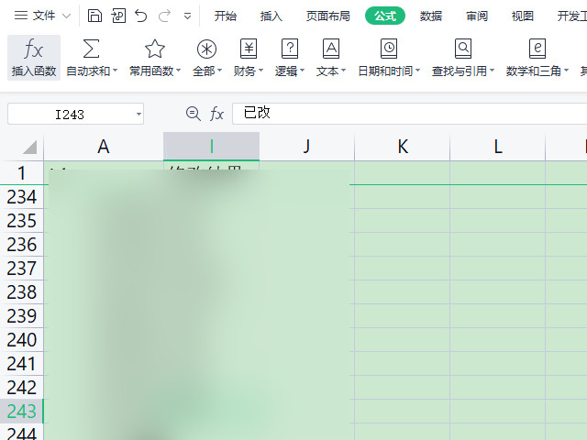Expand the 全部 dropdown arrow

(220, 71)
